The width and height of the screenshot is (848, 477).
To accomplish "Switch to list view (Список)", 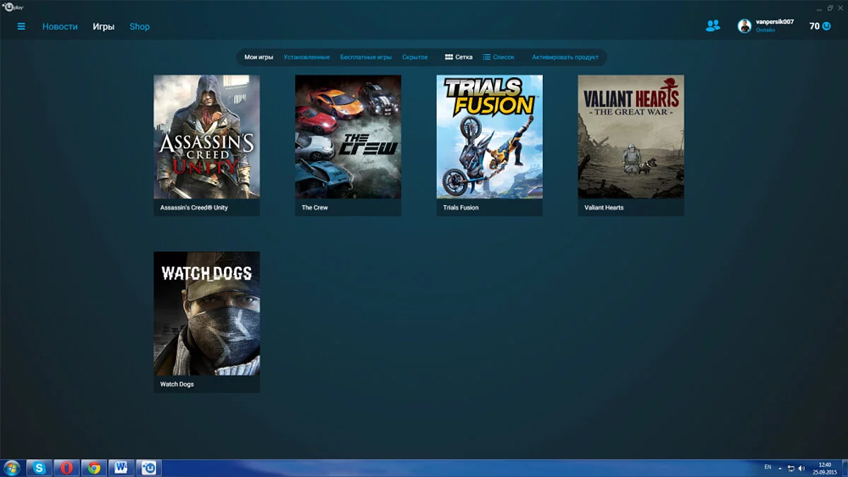I will click(x=498, y=57).
